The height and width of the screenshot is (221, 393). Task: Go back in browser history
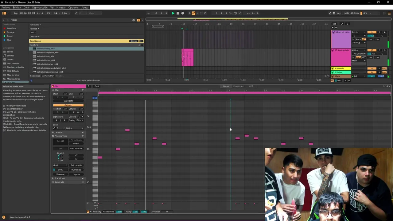click(4, 20)
